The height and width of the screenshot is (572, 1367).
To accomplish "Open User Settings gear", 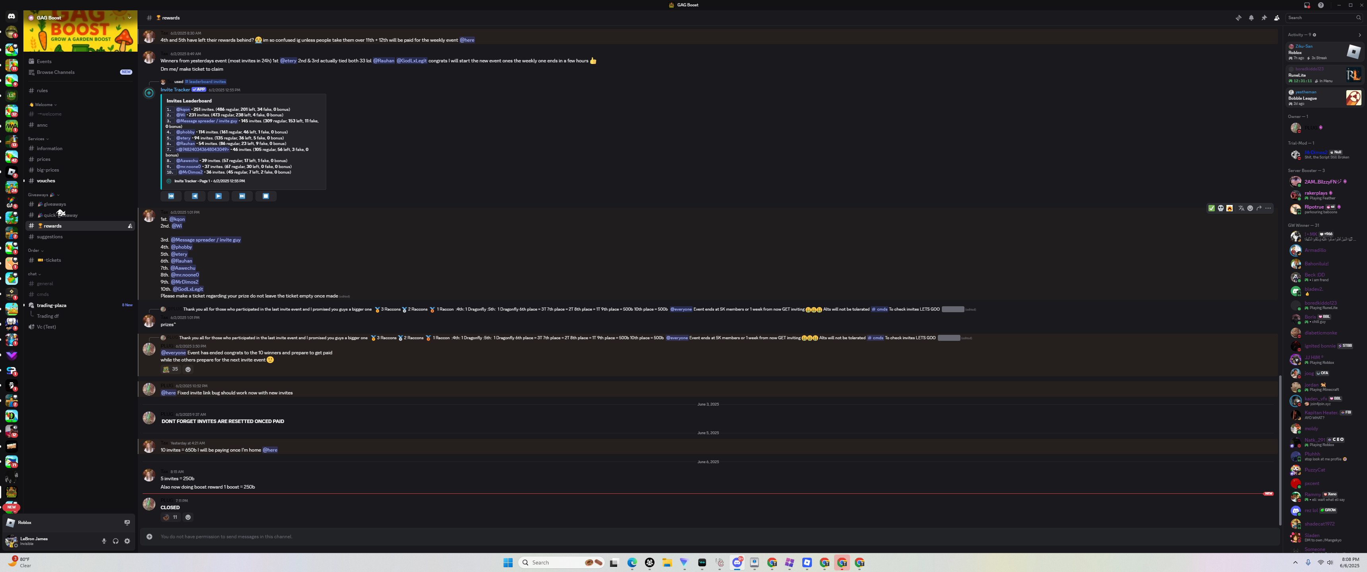I will (x=127, y=541).
